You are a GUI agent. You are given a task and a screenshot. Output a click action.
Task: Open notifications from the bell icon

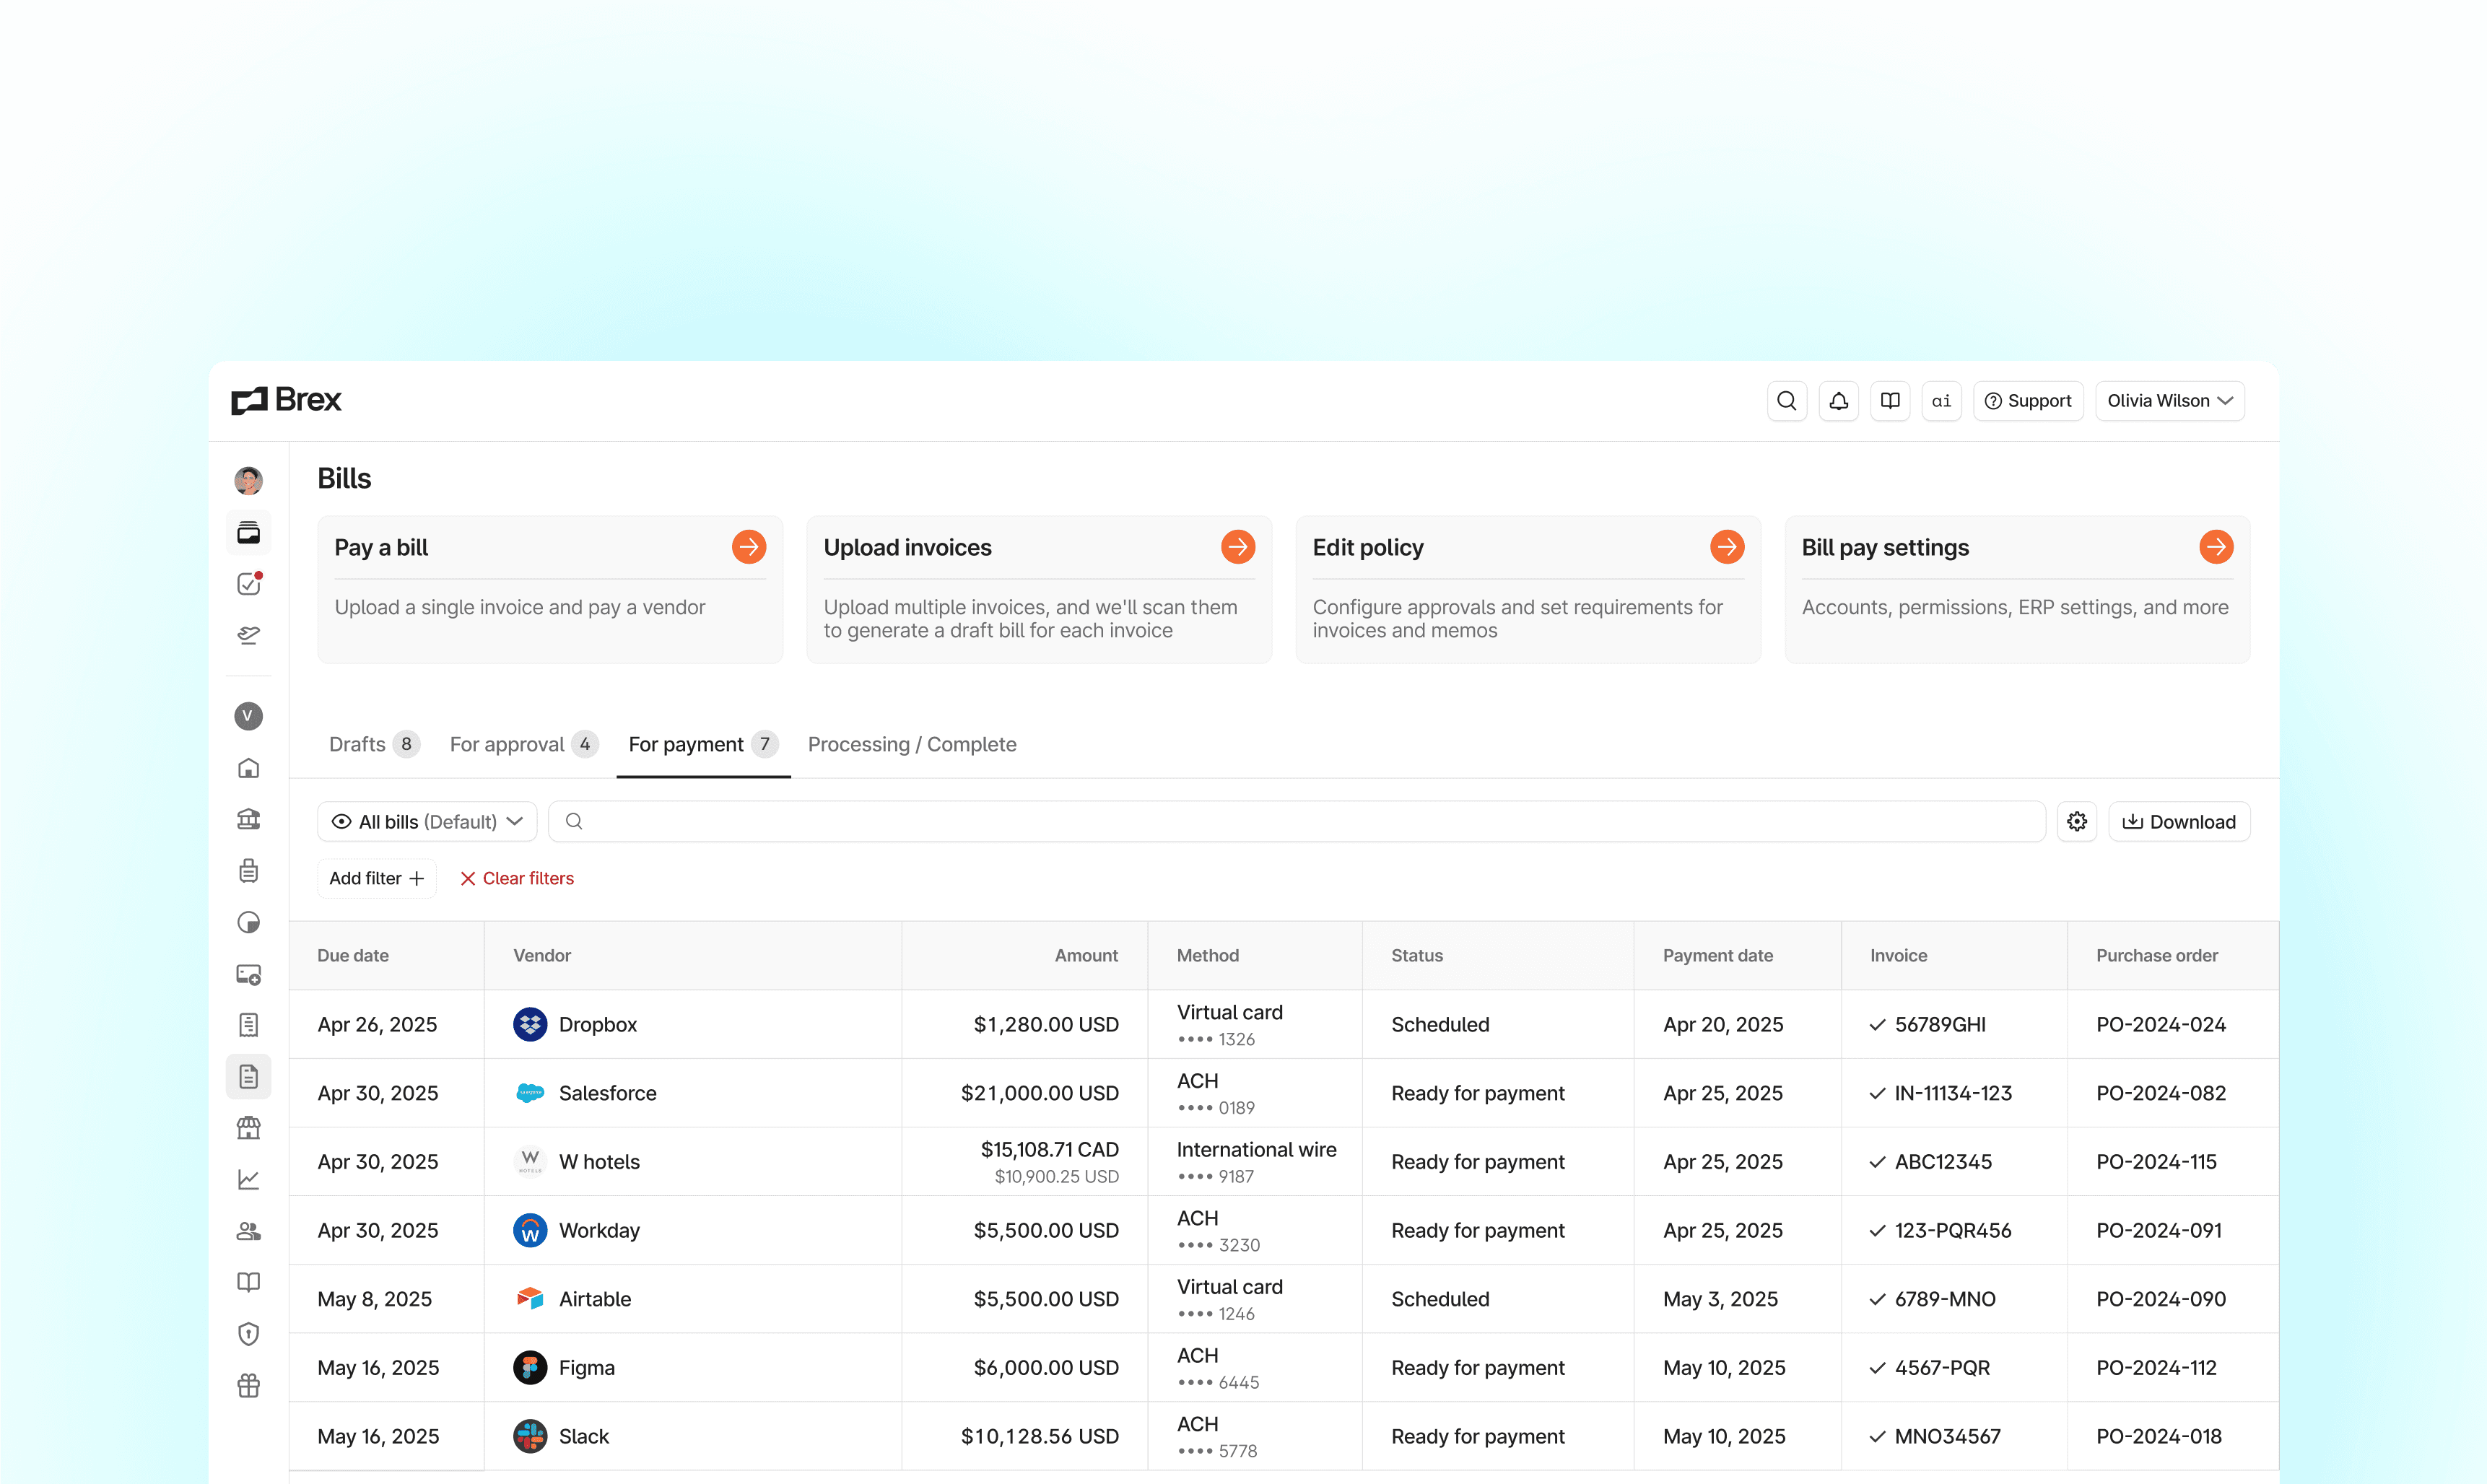1838,400
